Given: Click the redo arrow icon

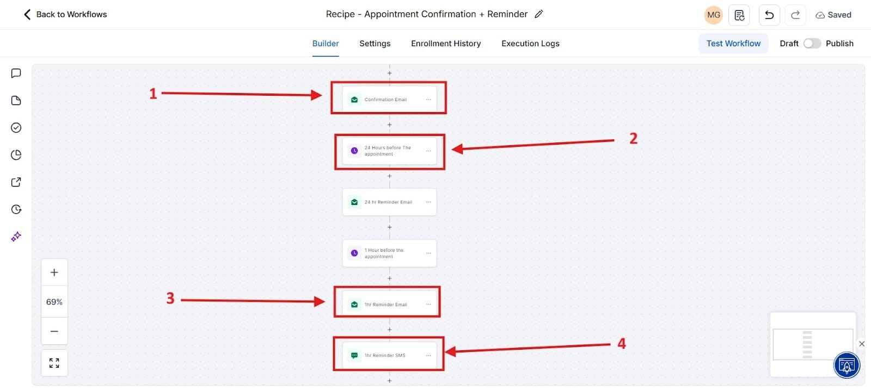Looking at the screenshot, I should [x=795, y=15].
